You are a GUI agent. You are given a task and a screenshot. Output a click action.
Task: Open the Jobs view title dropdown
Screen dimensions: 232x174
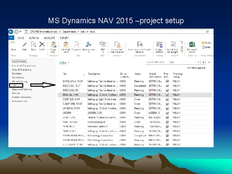69,63
